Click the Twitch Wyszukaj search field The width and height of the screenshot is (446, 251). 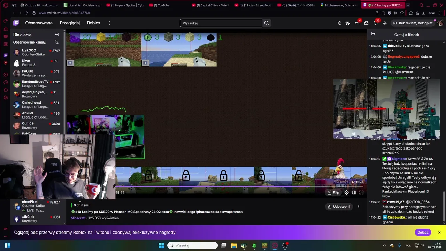click(x=221, y=23)
